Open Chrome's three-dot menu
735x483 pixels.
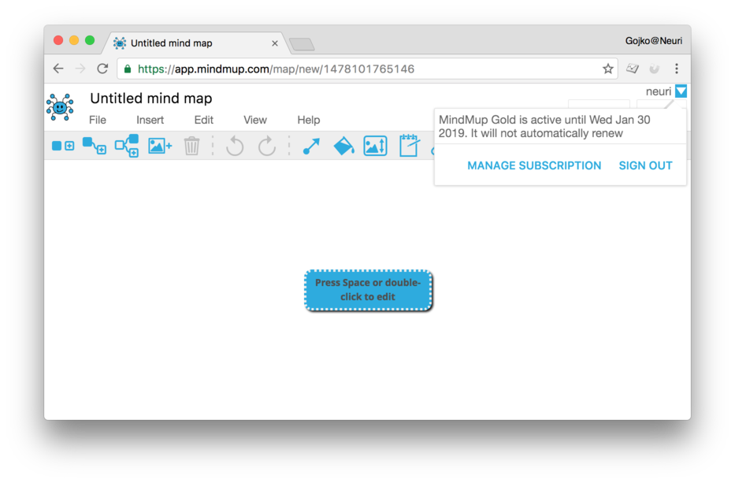(x=677, y=69)
